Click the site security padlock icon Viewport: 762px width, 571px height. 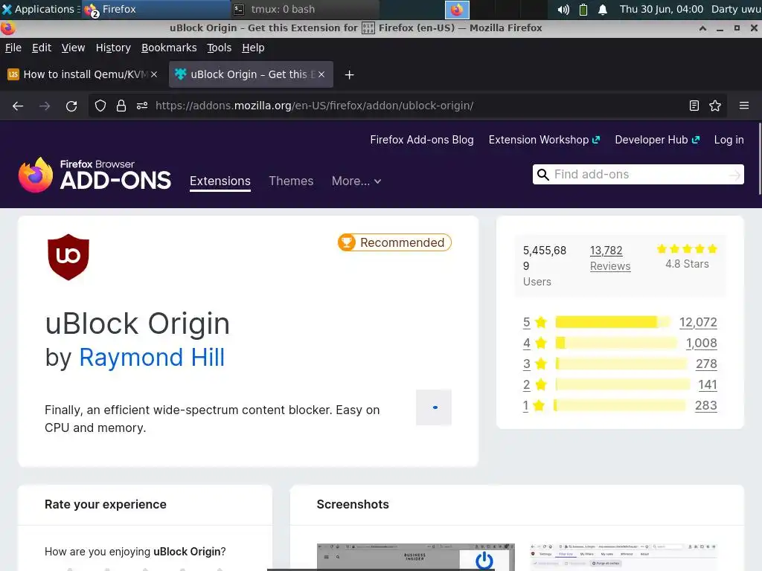click(121, 106)
